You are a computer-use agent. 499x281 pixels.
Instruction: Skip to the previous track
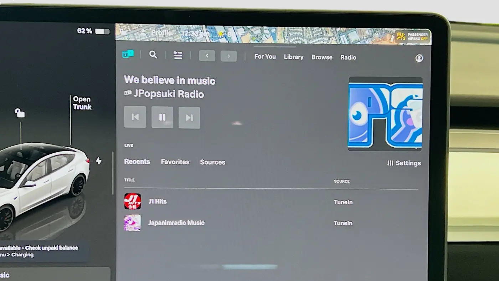[x=135, y=117]
